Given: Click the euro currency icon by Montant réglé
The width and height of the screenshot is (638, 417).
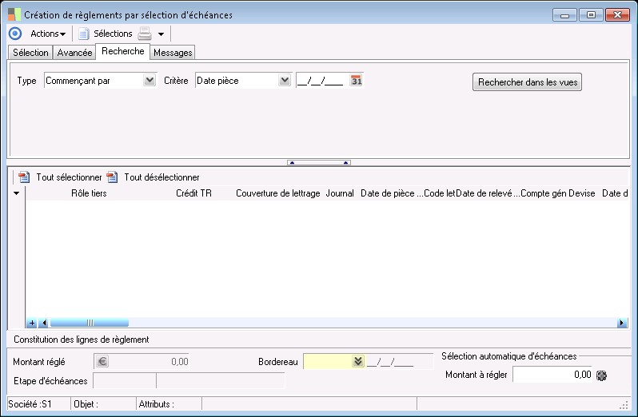Looking at the screenshot, I should click(x=102, y=361).
